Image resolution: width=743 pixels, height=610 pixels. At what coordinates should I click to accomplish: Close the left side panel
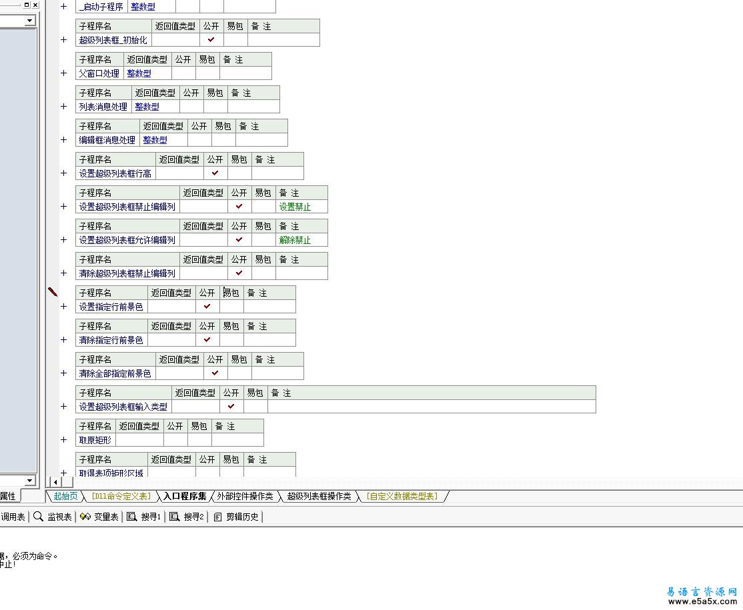coord(35,5)
